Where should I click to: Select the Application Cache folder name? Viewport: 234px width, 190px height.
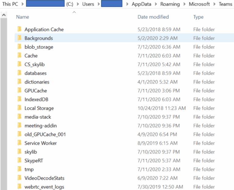[x=44, y=29]
